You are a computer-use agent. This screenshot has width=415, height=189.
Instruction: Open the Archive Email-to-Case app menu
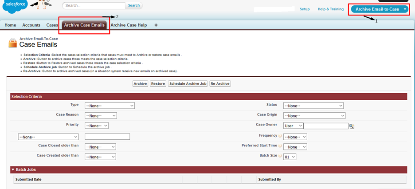[380, 9]
